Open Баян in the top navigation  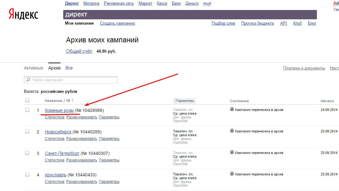click(x=176, y=3)
